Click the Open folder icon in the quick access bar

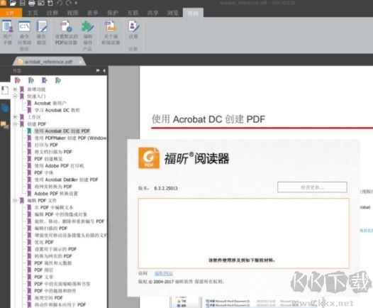tap(13, 3)
